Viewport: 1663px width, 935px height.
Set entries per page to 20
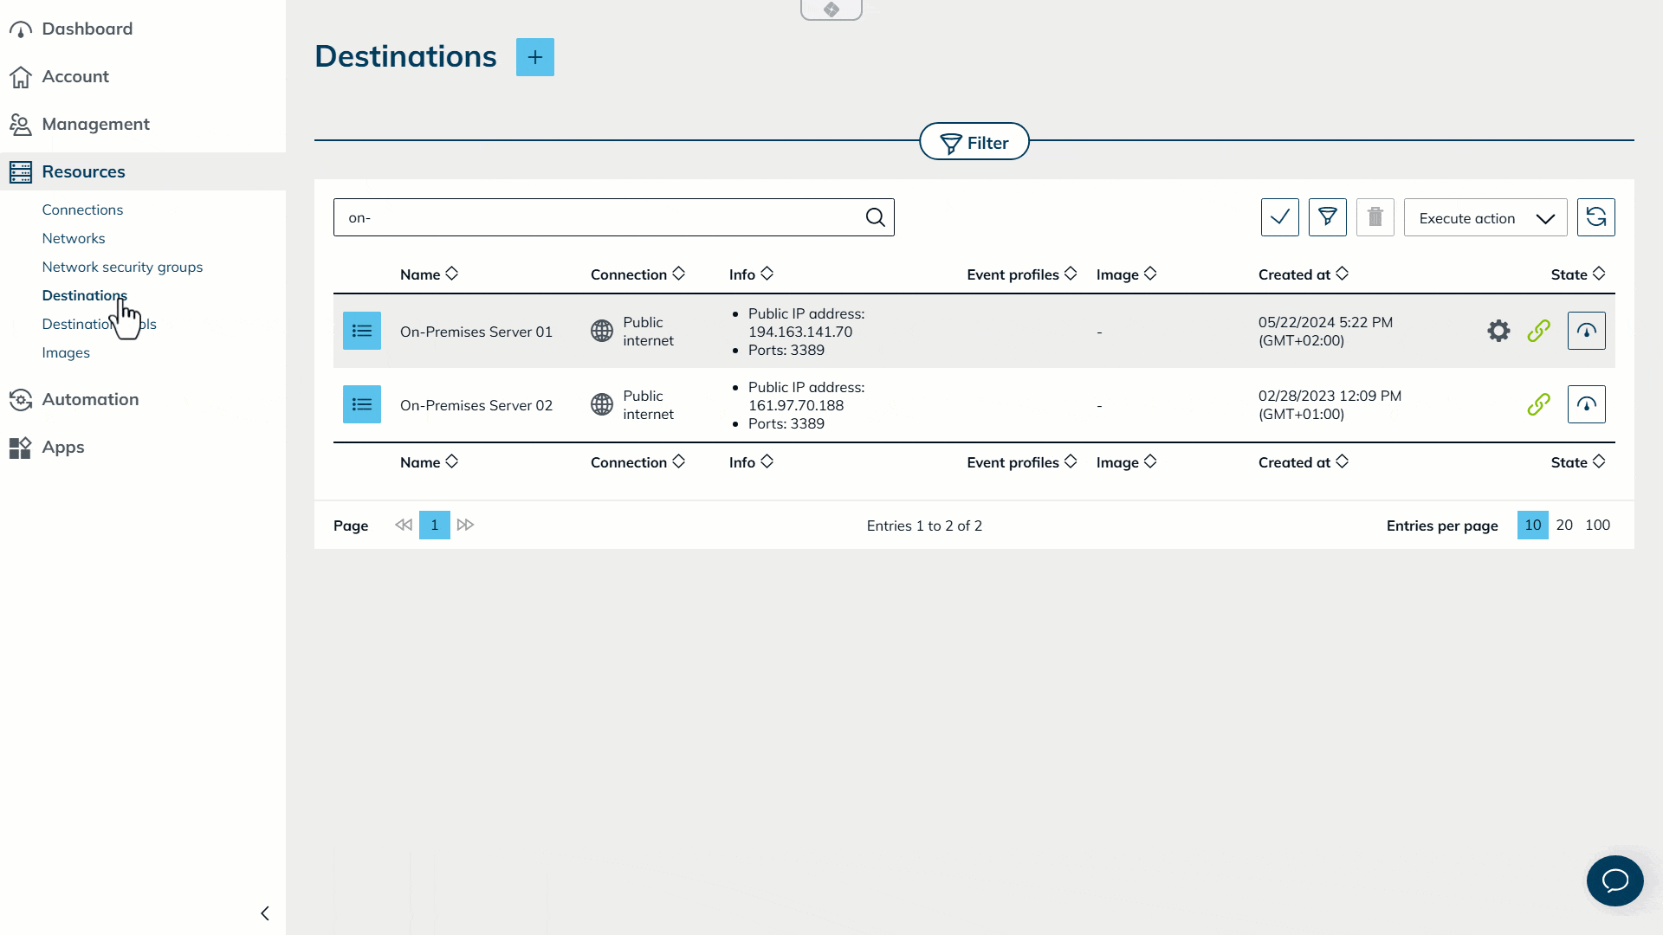[x=1563, y=525]
